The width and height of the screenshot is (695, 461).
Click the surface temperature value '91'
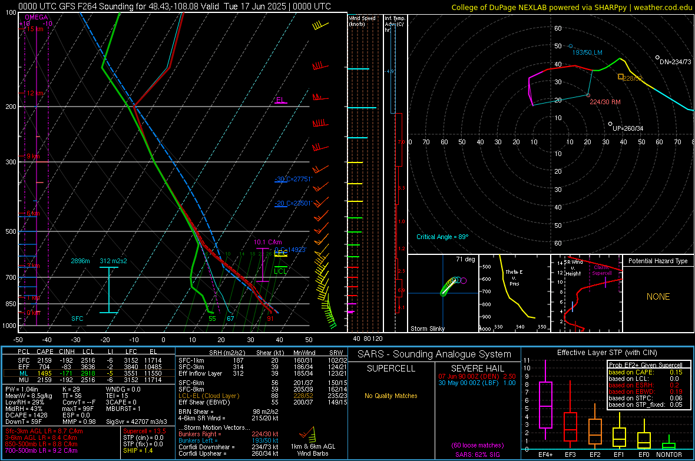point(270,319)
